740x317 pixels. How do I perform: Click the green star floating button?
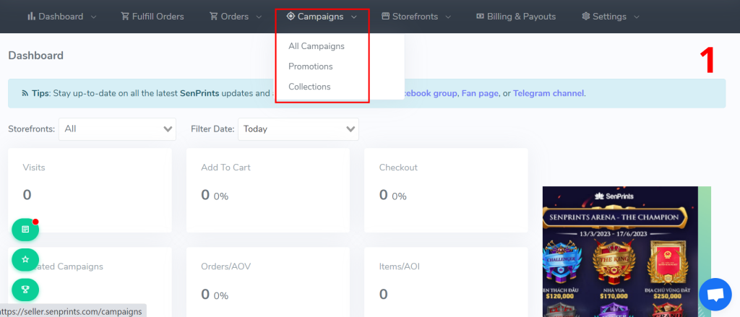(x=25, y=259)
